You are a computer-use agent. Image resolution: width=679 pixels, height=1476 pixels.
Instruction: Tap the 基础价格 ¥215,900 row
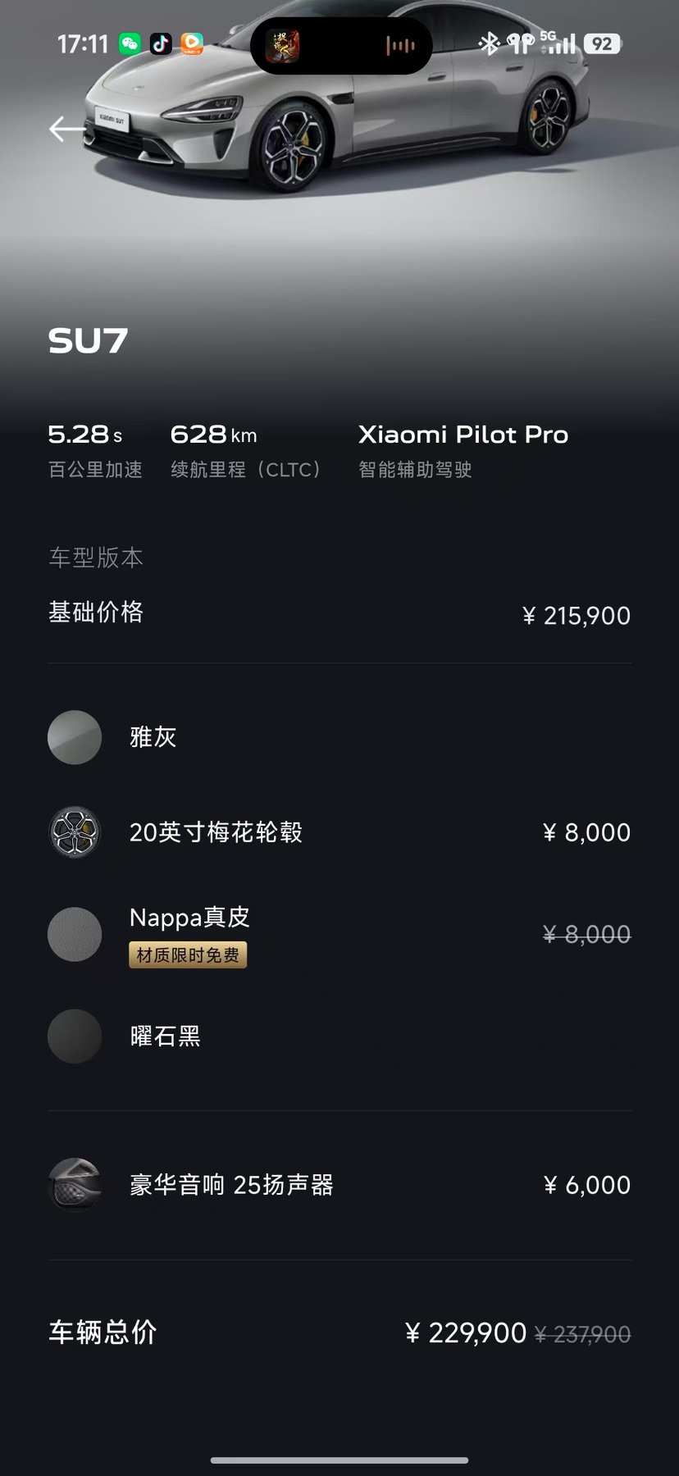[339, 614]
